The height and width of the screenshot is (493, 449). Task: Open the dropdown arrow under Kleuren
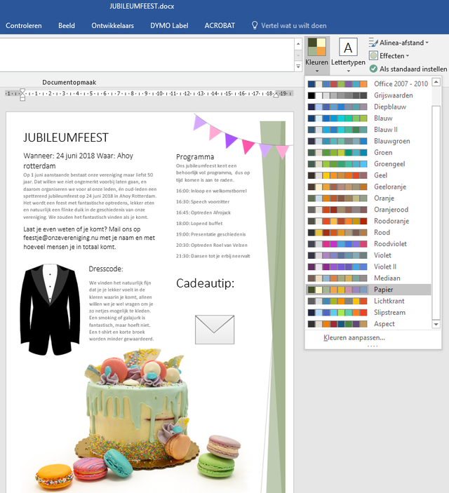click(317, 71)
